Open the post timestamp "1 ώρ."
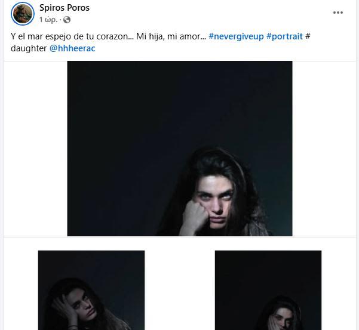The width and height of the screenshot is (359, 330). point(48,20)
